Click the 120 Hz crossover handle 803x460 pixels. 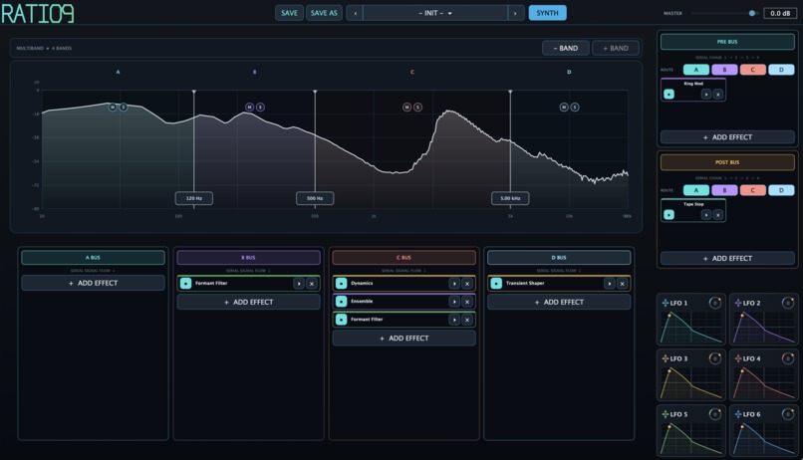pyautogui.click(x=194, y=198)
